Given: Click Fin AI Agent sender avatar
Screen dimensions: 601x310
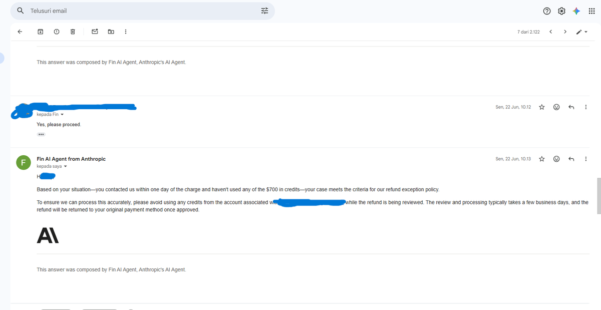Looking at the screenshot, I should 23,162.
